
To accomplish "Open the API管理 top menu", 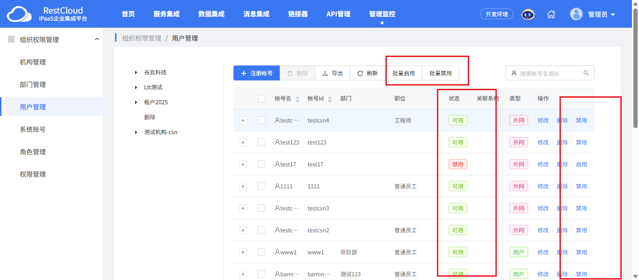I will (338, 14).
